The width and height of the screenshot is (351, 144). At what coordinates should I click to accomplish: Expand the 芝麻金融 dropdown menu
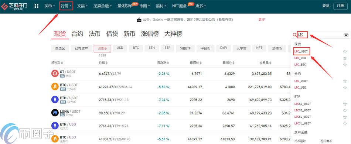102,6
